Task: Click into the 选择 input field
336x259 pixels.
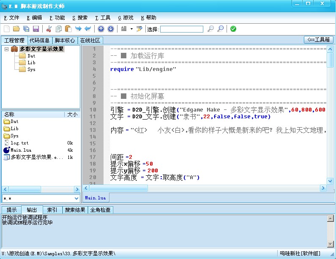Action: (x=182, y=29)
